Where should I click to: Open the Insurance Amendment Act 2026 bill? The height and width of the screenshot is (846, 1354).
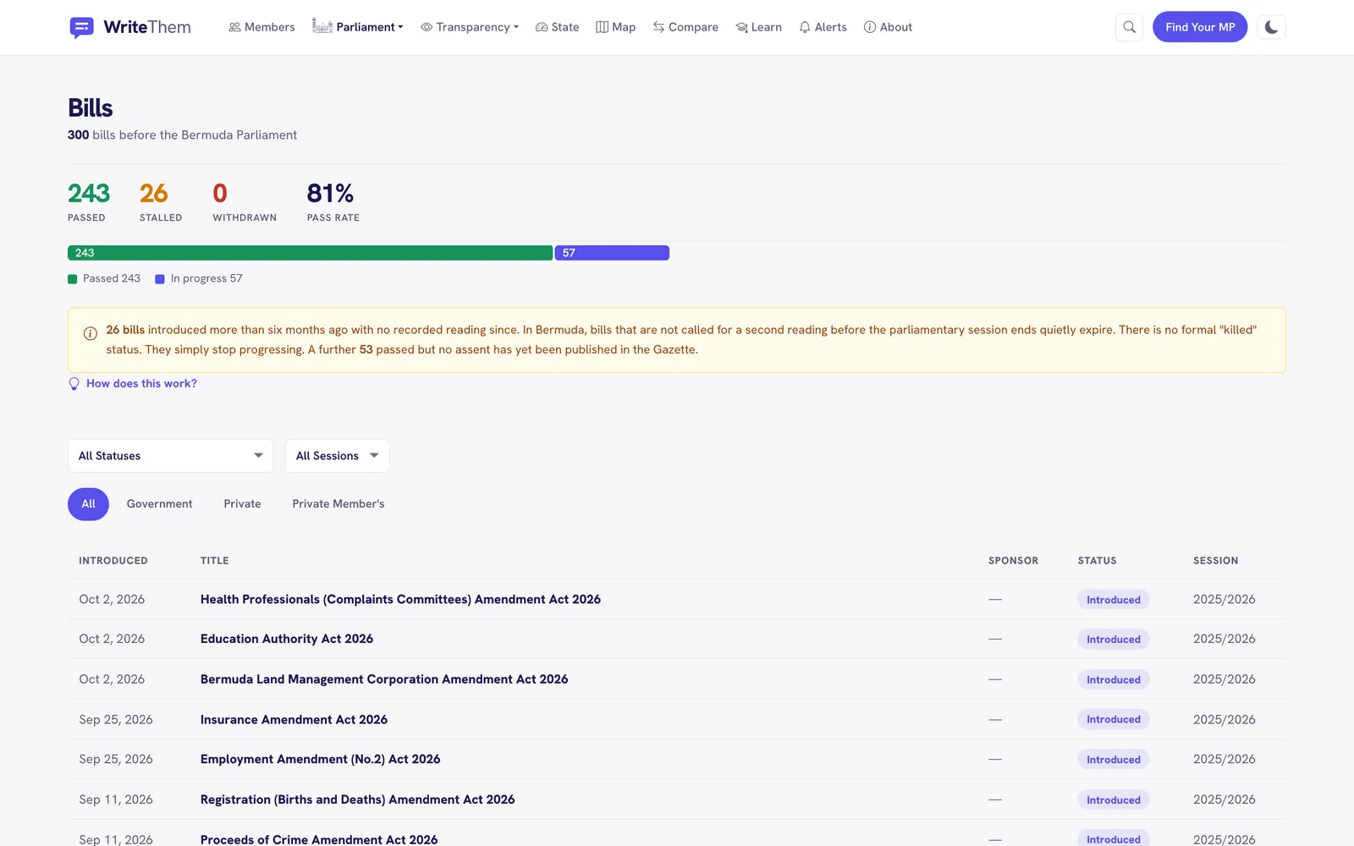click(x=294, y=720)
